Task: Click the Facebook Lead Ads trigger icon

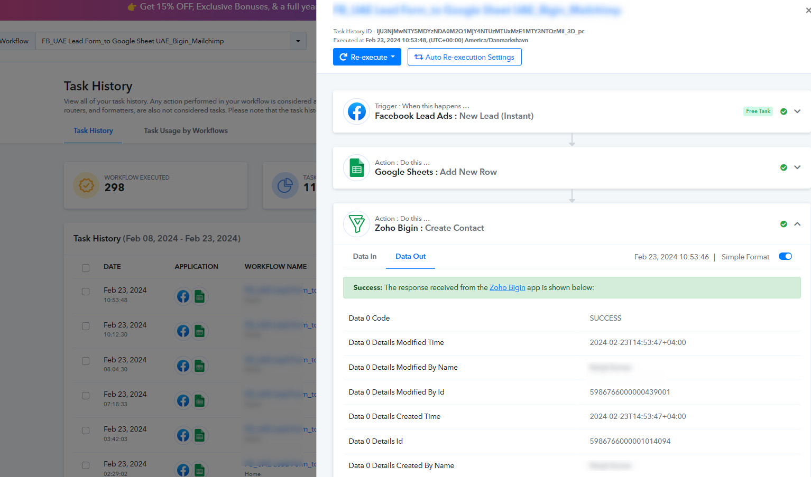Action: [357, 111]
